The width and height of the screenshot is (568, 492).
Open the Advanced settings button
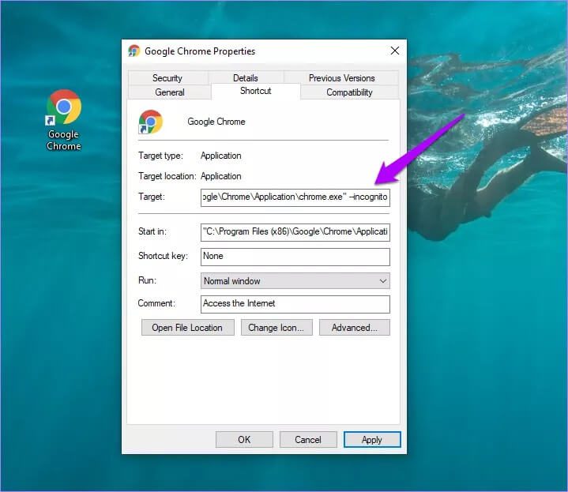(x=355, y=328)
